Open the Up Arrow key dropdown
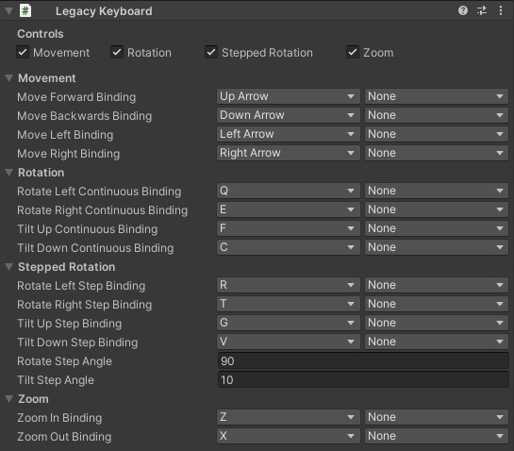514x451 pixels. pyautogui.click(x=289, y=96)
